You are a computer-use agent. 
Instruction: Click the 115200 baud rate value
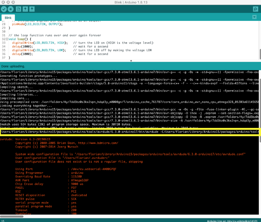tap(76, 177)
